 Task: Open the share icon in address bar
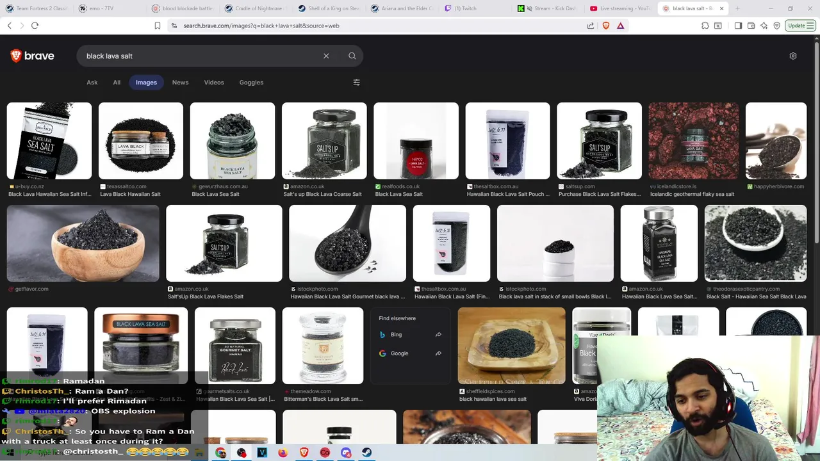(591, 26)
